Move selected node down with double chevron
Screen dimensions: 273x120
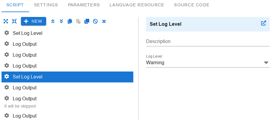[61, 21]
